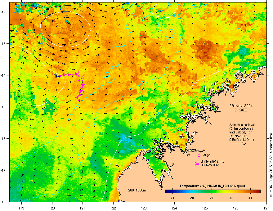Click latitude axis label -15
273x211 pixels.
pos(3,107)
